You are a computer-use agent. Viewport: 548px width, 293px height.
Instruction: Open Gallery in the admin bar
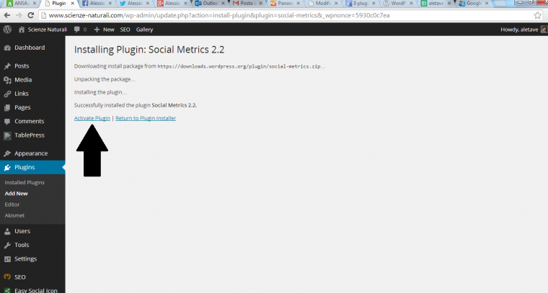[144, 30]
